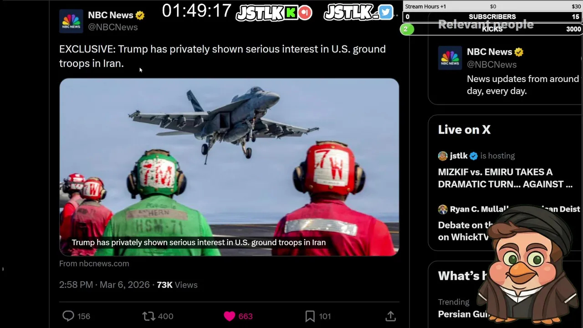Open NBC News avatar beside the tweet
The width and height of the screenshot is (583, 328).
click(71, 21)
